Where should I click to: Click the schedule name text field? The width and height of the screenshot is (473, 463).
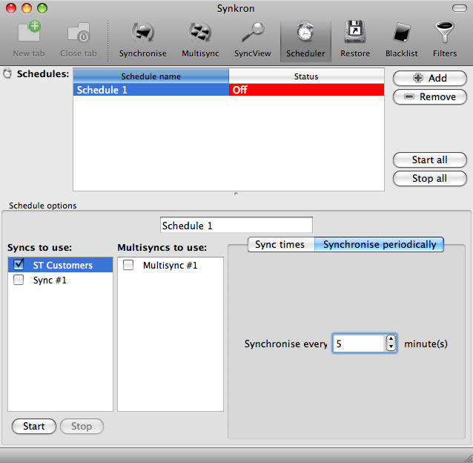236,225
